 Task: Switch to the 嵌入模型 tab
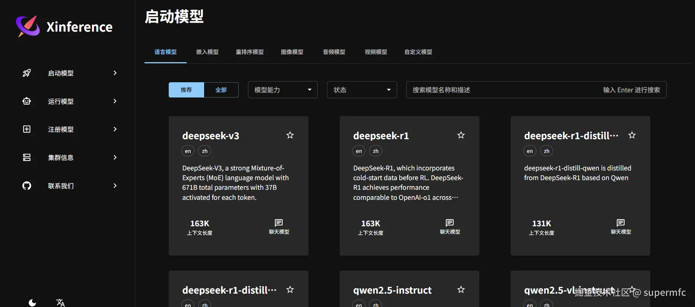[x=207, y=52]
